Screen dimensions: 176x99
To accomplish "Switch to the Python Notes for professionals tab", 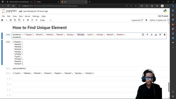I will [x=19, y=2].
